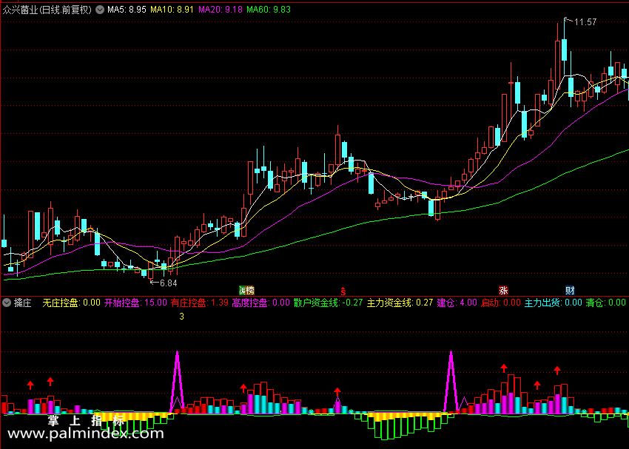Viewport: 629px width, 449px height.
Task: Click the red S event marker
Action: pyautogui.click(x=343, y=291)
